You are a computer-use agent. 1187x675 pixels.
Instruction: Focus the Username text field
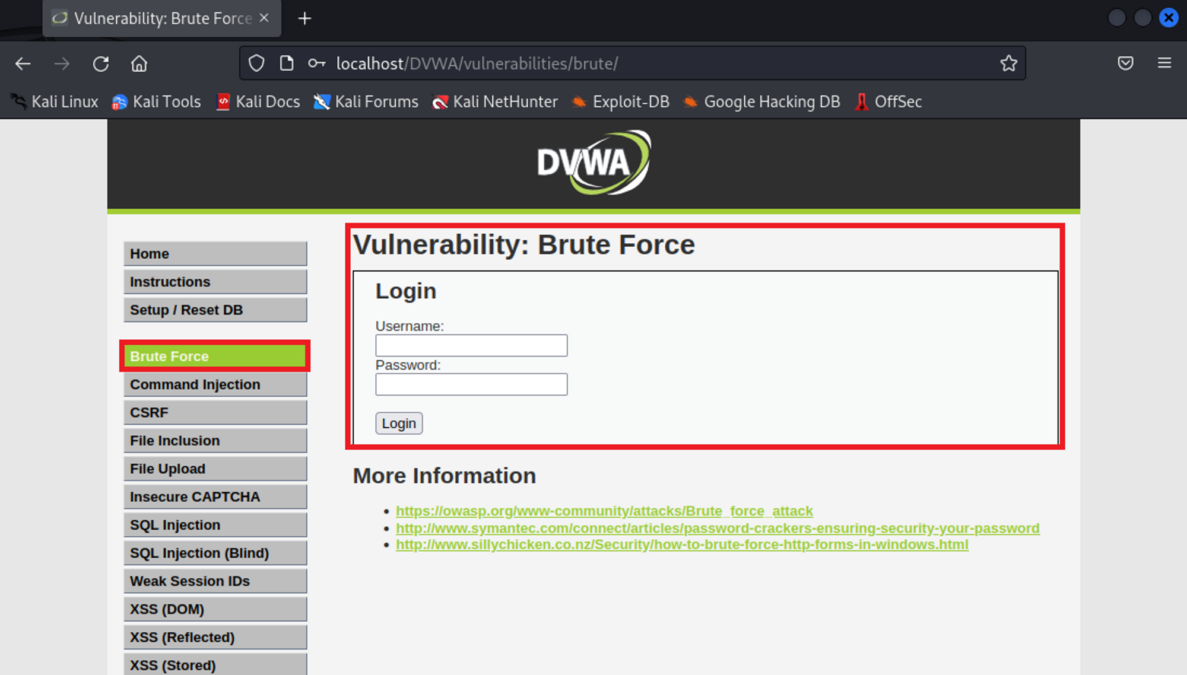pyautogui.click(x=471, y=345)
